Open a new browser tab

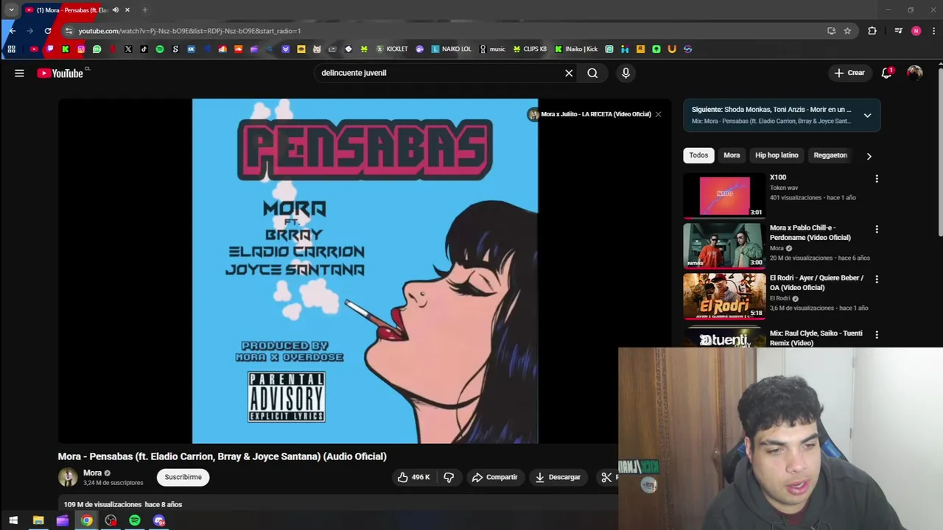145,10
